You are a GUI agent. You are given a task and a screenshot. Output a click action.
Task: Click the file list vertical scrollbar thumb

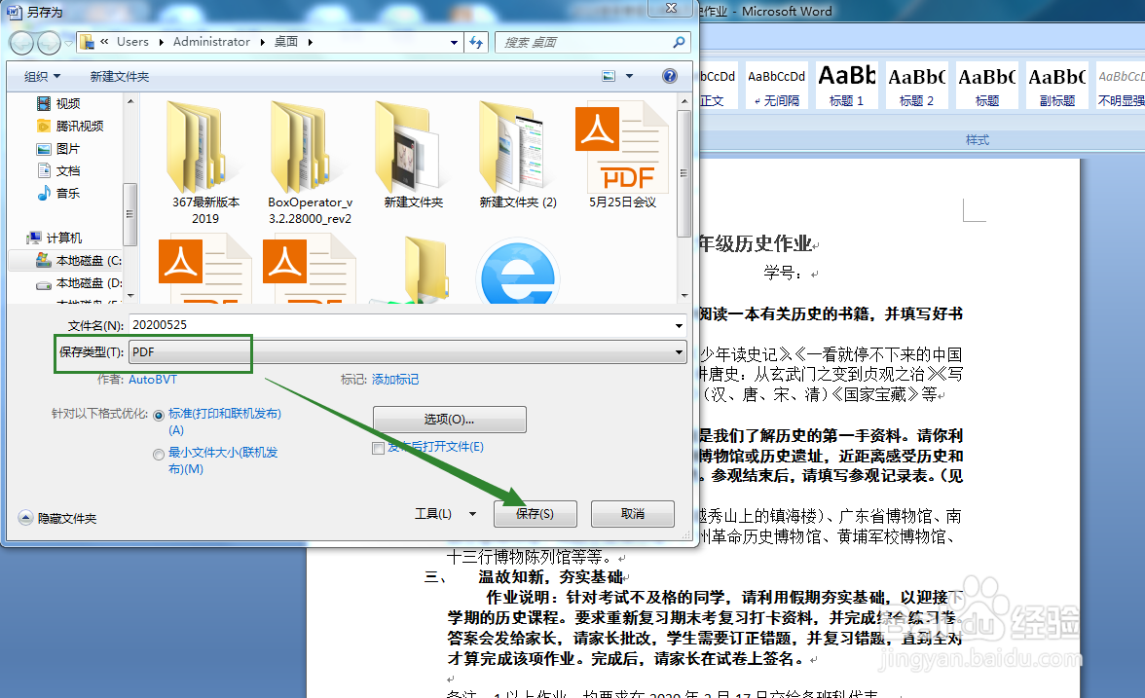(683, 173)
